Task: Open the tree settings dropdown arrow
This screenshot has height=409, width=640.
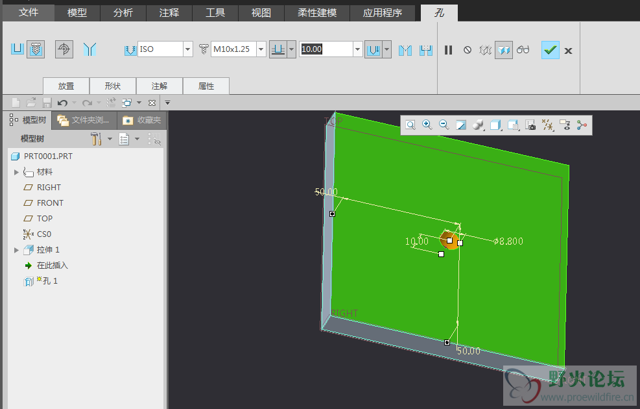Action: 110,139
